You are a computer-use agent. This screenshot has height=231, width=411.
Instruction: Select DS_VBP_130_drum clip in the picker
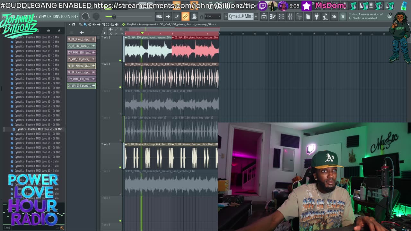tap(81, 59)
